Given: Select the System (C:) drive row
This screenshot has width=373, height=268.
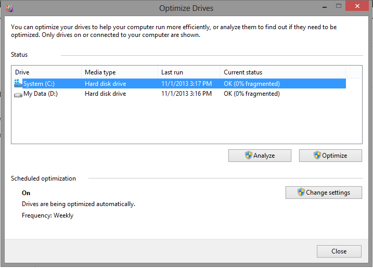Looking at the screenshot, I should [179, 84].
